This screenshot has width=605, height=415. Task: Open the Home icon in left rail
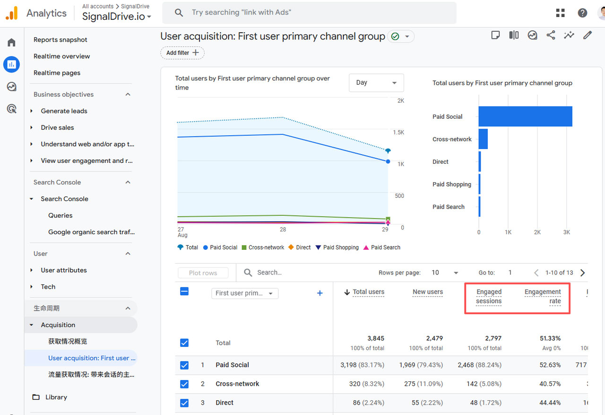tap(11, 43)
